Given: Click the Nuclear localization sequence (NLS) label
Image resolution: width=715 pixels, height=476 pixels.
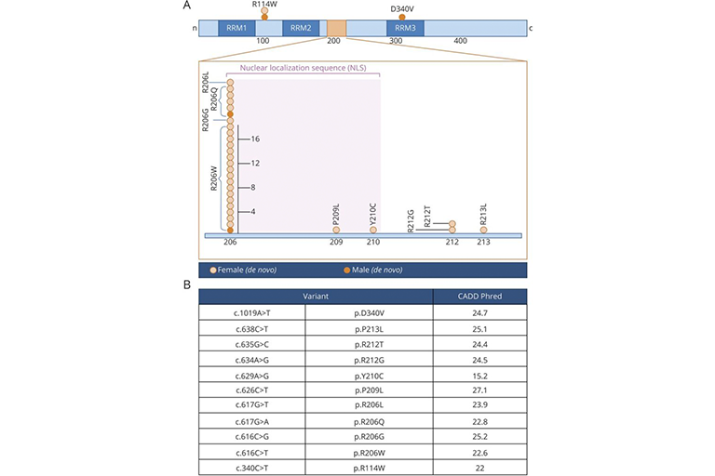Looking at the screenshot, I should [303, 68].
